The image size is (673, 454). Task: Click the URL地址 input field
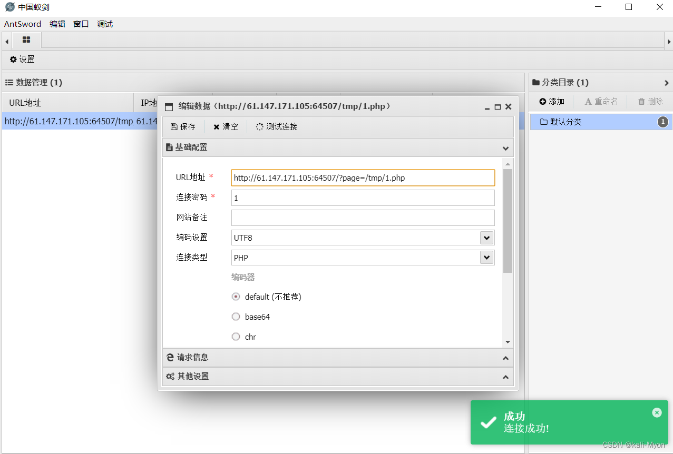pos(363,177)
